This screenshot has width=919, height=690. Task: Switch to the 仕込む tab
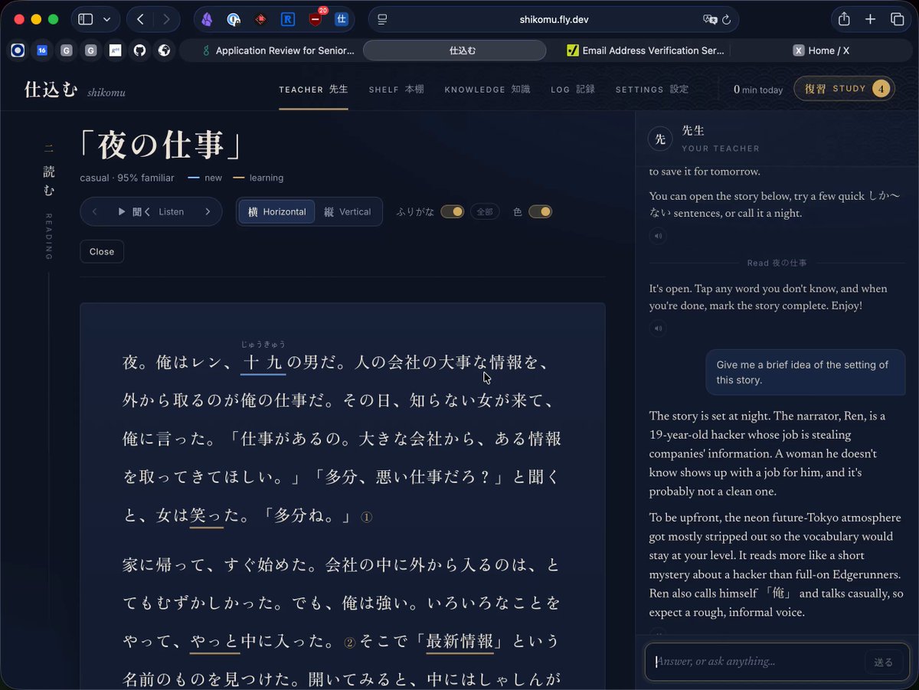[454, 51]
